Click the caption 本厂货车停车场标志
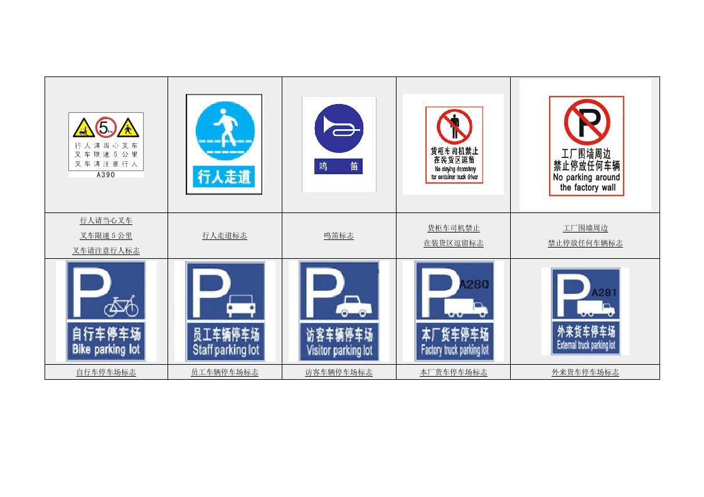This screenshot has width=704, height=497. pos(454,372)
